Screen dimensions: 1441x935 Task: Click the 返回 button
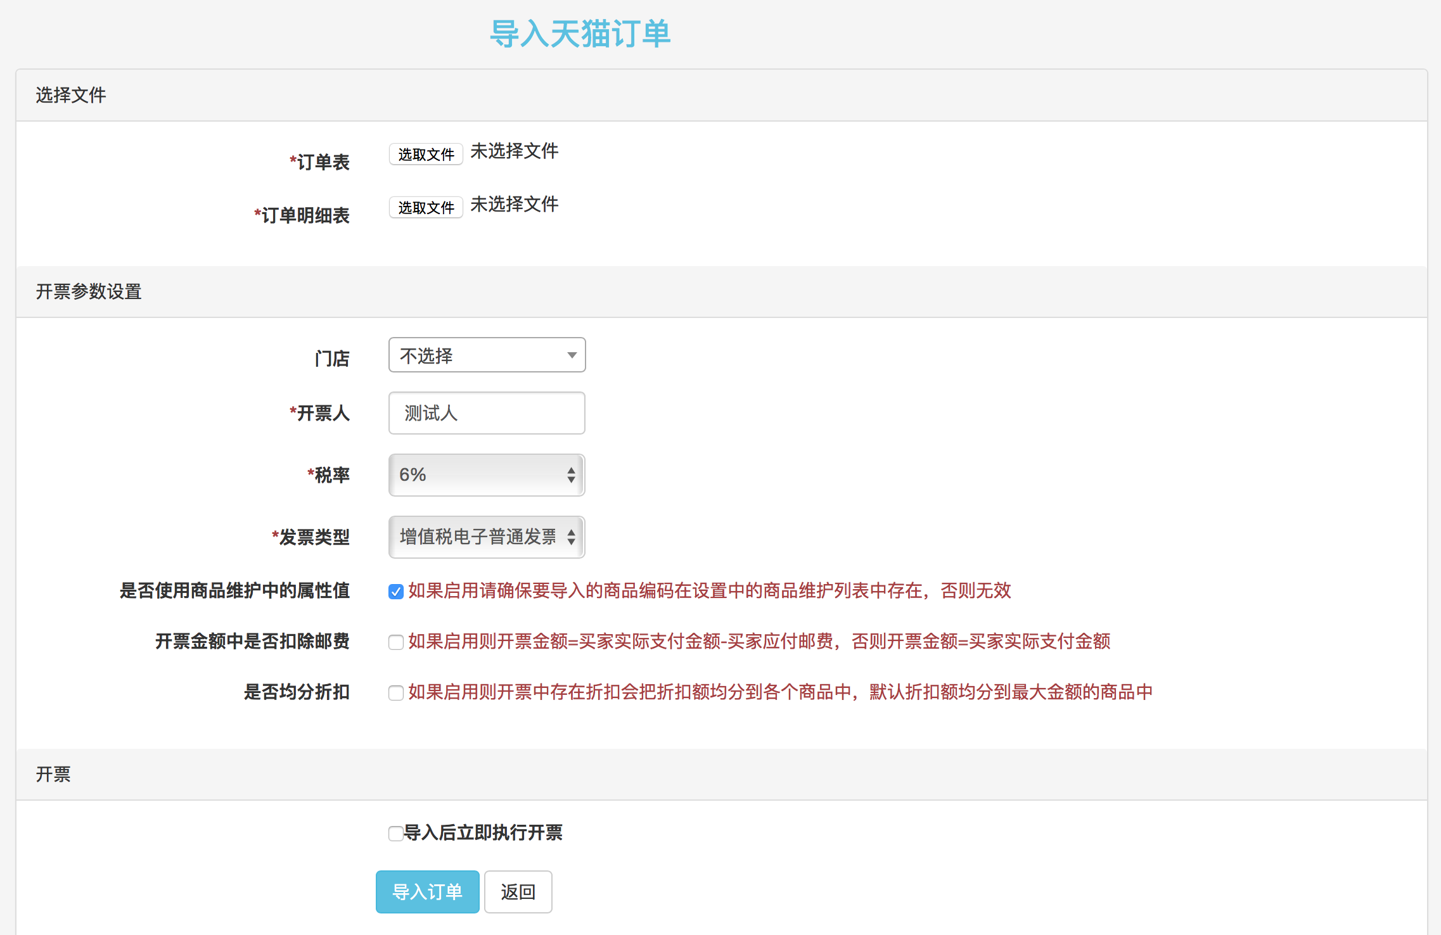(518, 892)
